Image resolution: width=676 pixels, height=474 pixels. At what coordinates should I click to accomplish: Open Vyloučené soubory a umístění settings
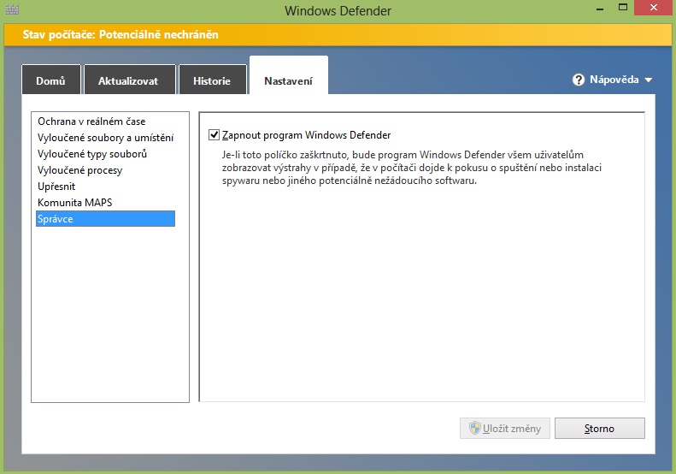pyautogui.click(x=106, y=138)
